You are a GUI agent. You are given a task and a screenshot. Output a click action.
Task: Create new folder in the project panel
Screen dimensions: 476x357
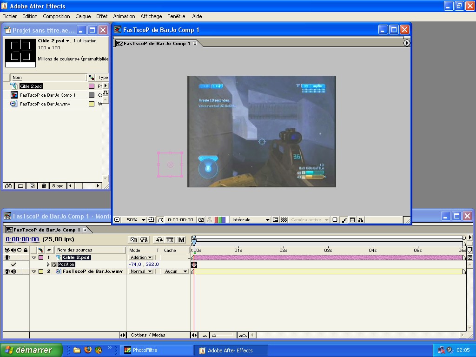coord(20,186)
